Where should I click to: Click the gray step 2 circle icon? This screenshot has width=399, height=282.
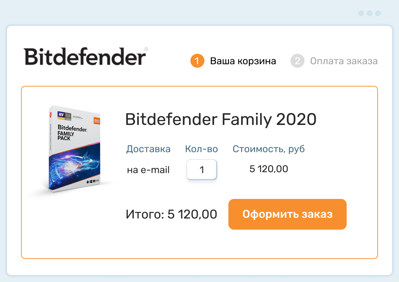[297, 61]
